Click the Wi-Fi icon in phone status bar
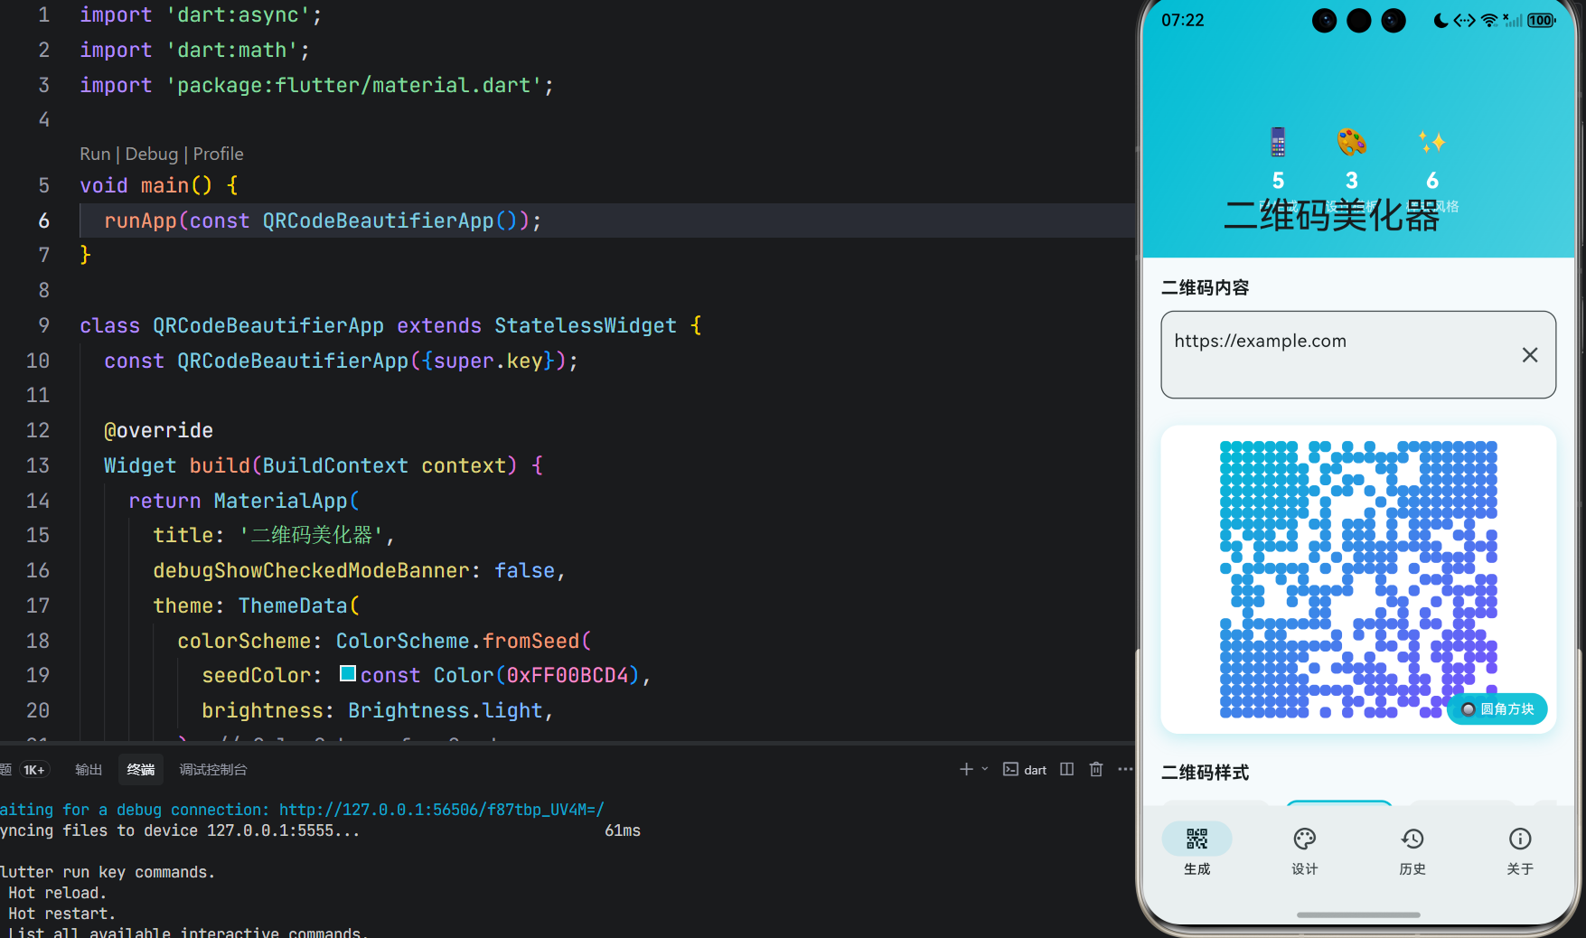 [1489, 20]
